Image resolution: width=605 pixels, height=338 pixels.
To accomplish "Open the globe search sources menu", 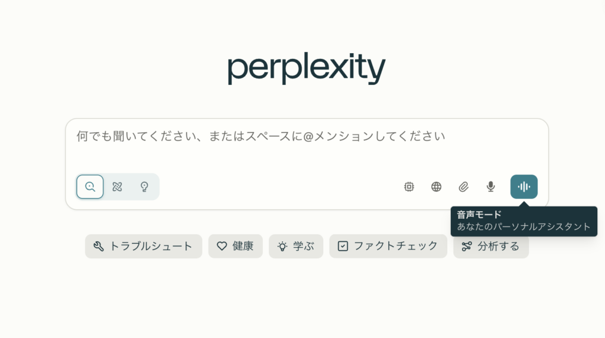I will coord(437,187).
